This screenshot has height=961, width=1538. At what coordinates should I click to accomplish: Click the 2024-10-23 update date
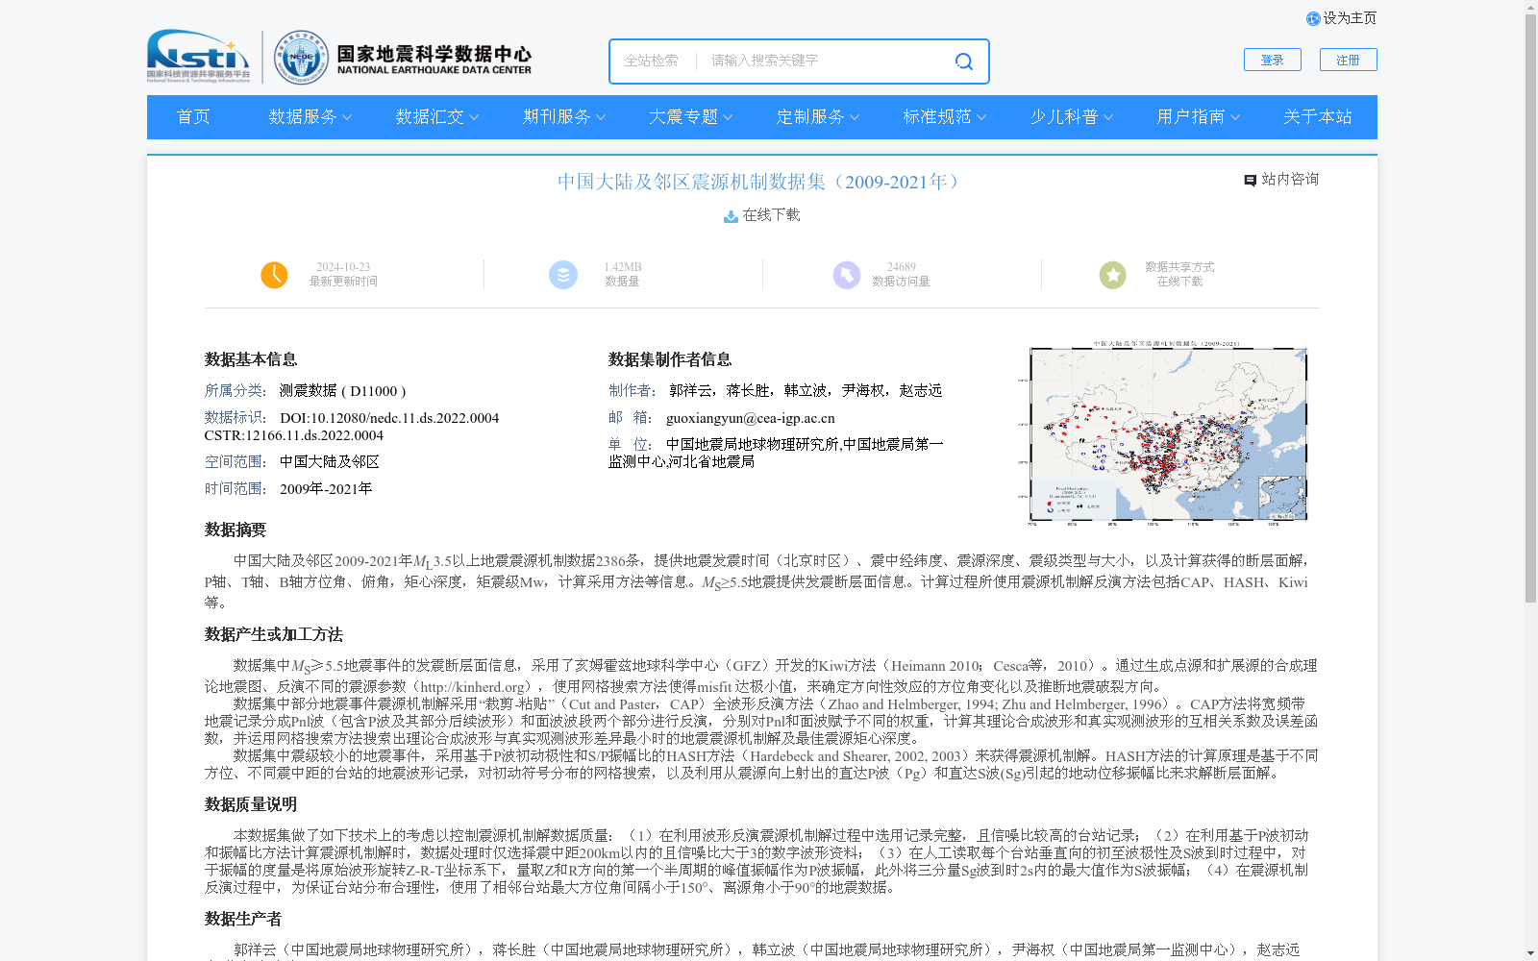tap(343, 267)
